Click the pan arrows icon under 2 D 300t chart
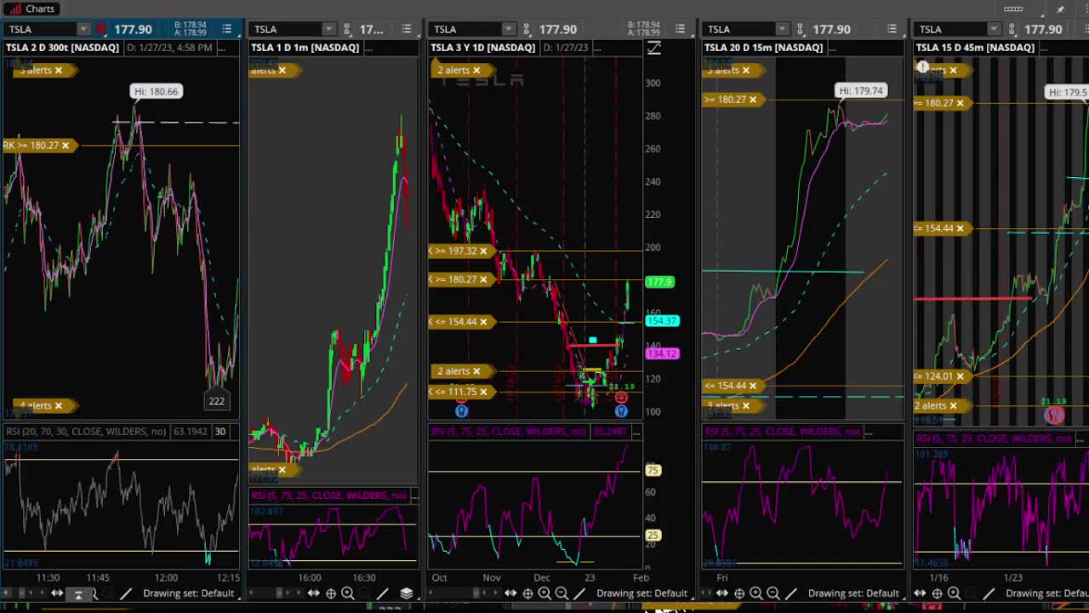Image resolution: width=1089 pixels, height=613 pixels. coord(57,593)
